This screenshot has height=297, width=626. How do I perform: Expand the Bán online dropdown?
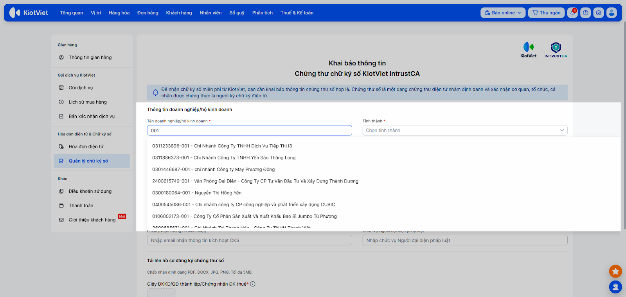[503, 13]
